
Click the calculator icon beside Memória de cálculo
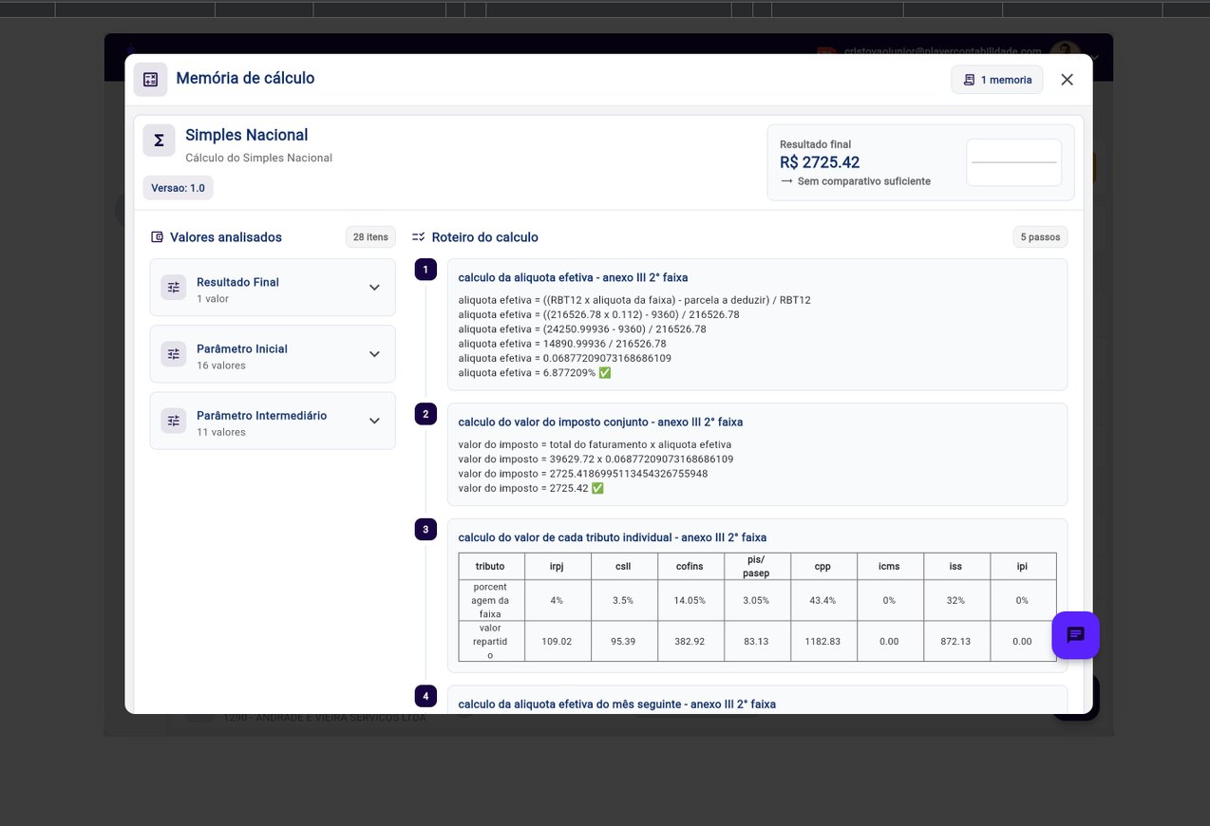[x=150, y=80]
